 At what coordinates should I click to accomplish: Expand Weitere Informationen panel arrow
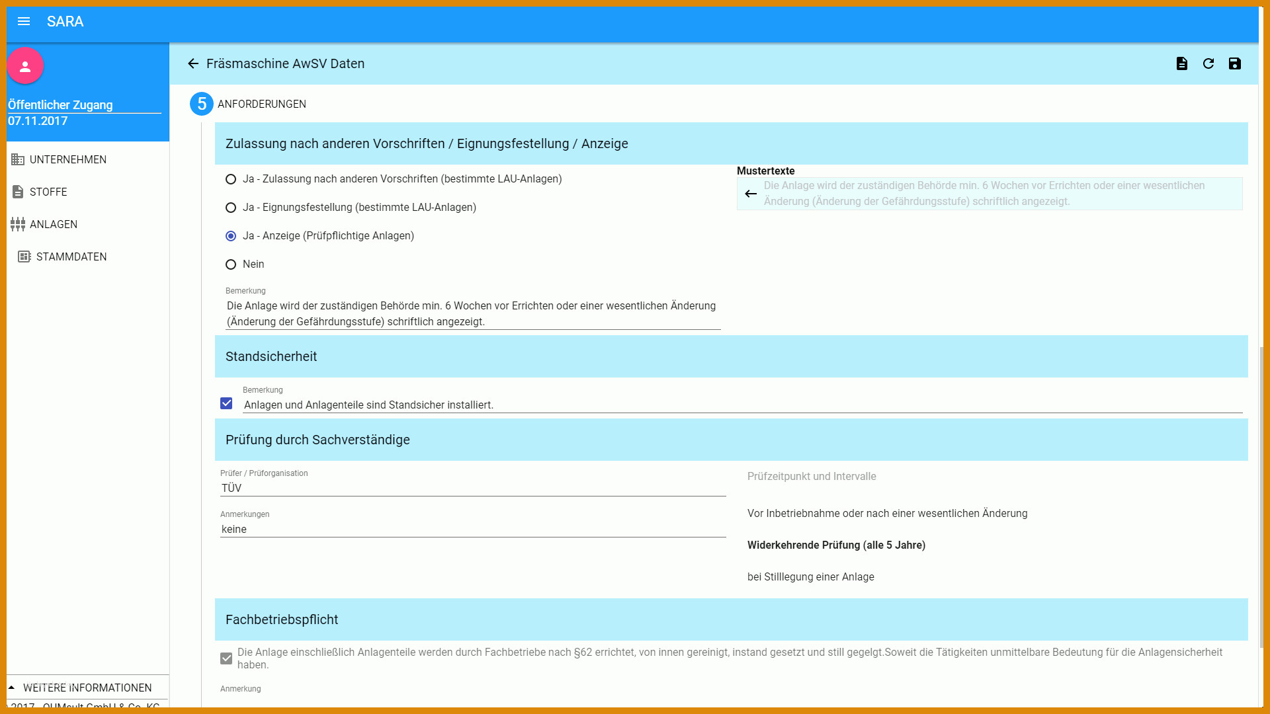tap(11, 688)
